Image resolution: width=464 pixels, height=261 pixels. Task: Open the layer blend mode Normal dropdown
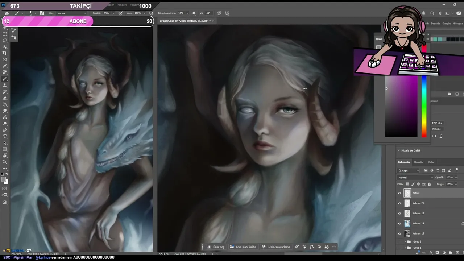(x=415, y=178)
